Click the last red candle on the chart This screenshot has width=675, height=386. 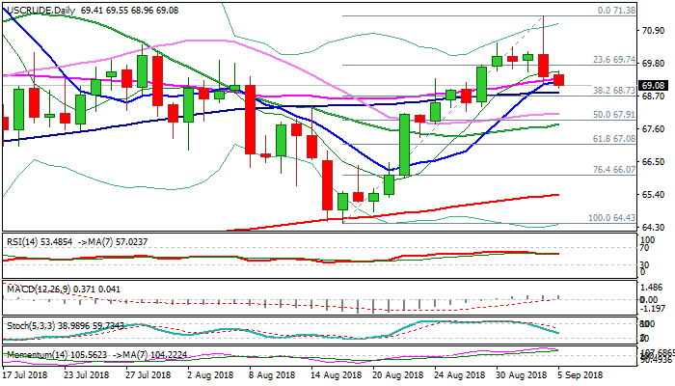tap(559, 80)
